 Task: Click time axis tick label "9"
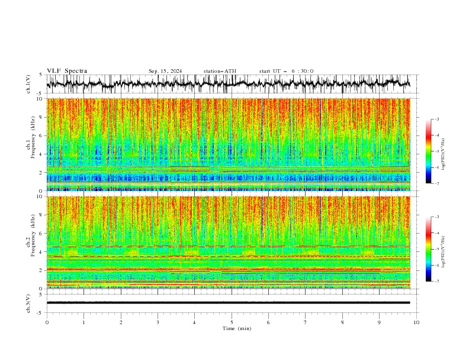click(379, 322)
